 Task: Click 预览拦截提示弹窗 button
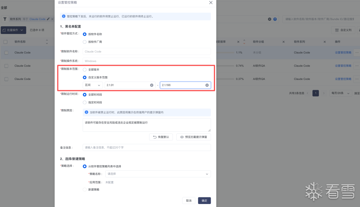pos(194,137)
